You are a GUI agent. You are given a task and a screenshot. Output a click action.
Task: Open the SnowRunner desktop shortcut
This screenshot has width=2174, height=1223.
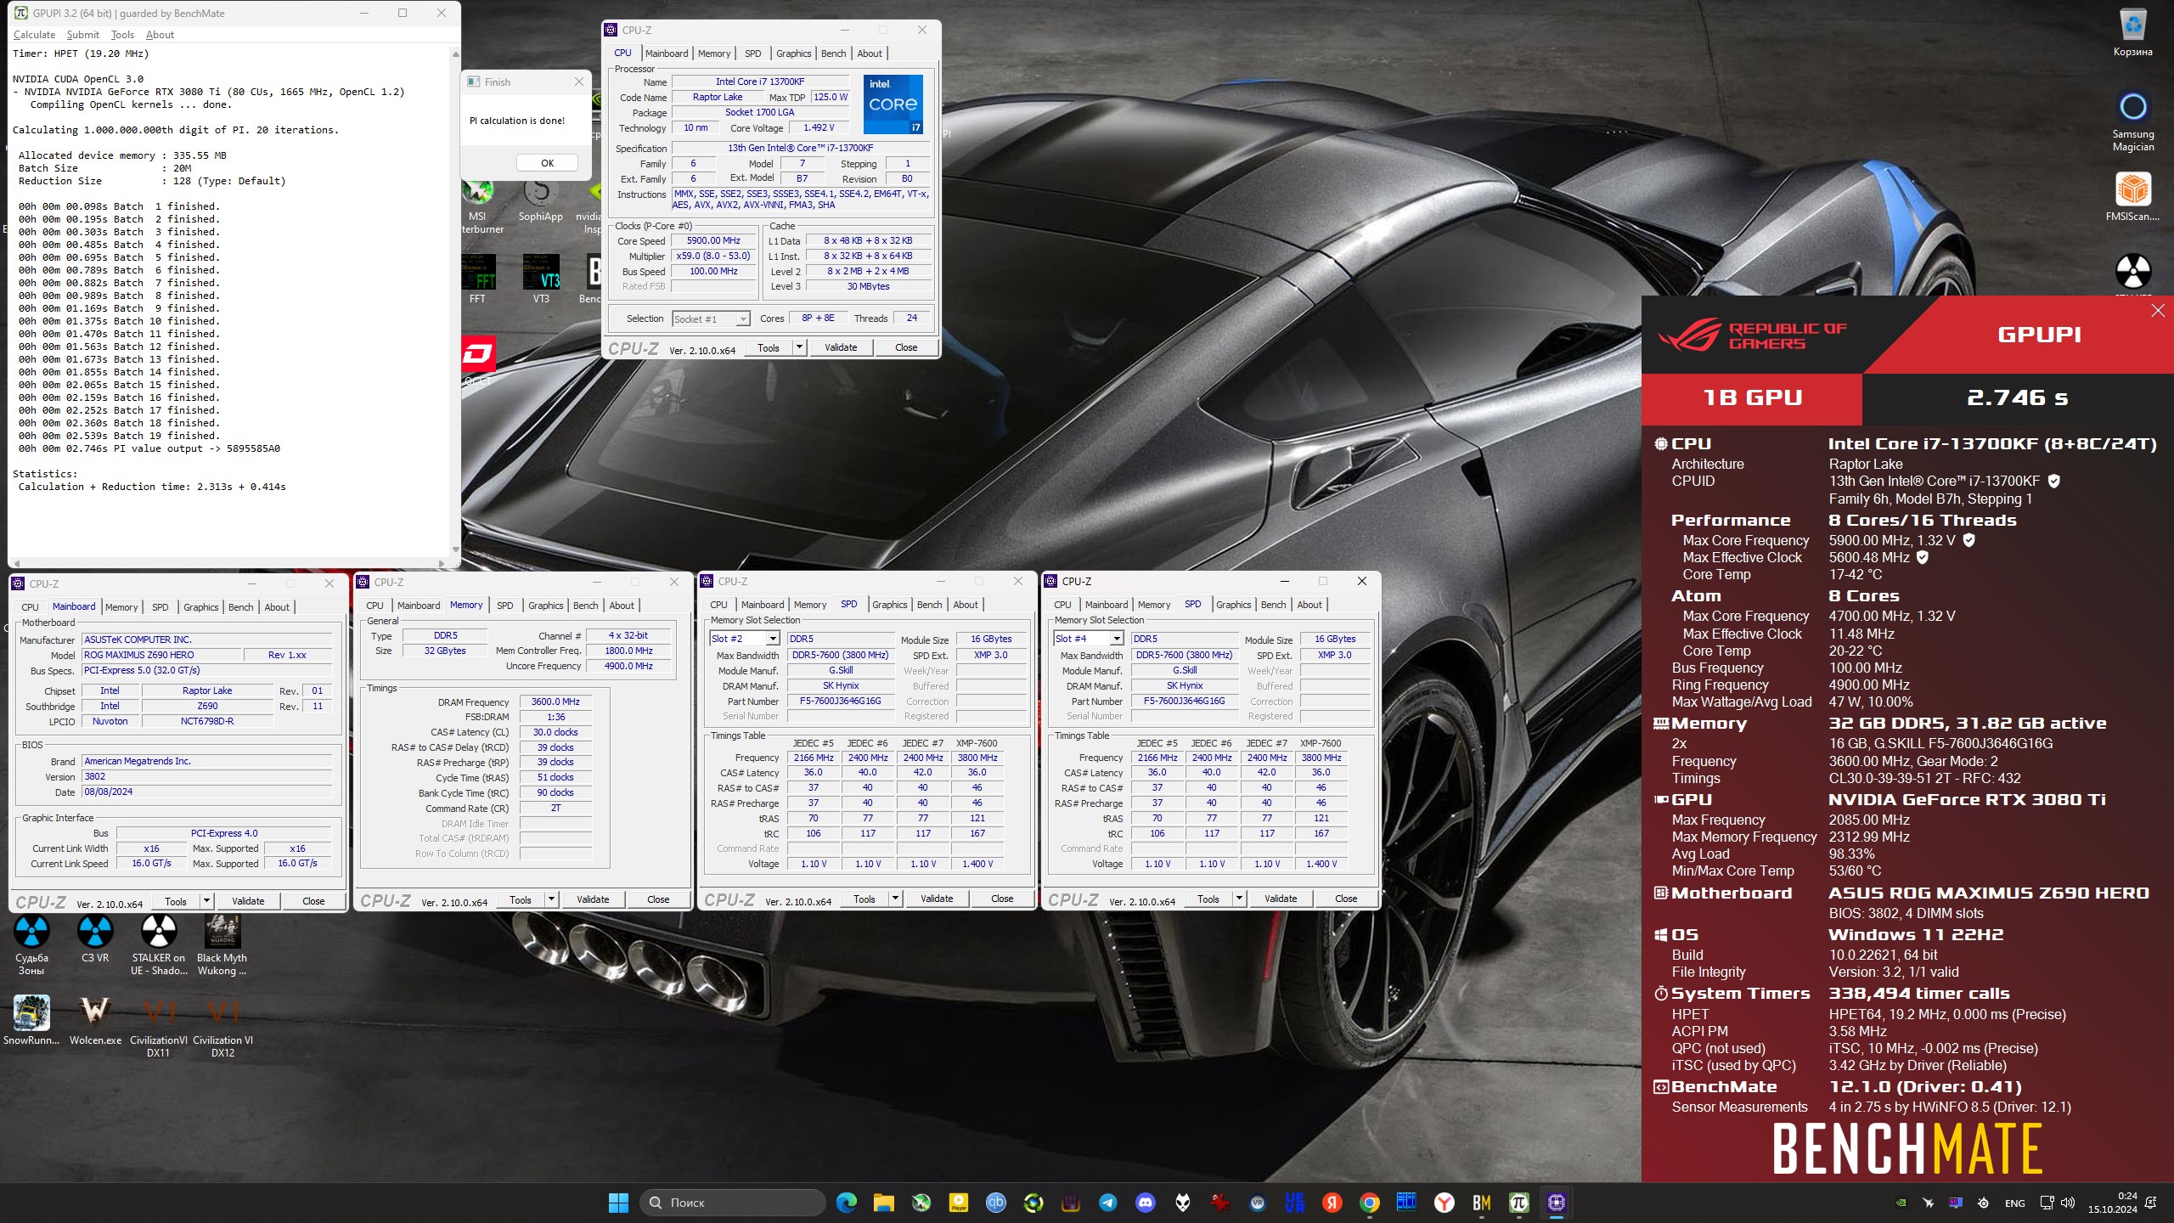[x=31, y=1021]
